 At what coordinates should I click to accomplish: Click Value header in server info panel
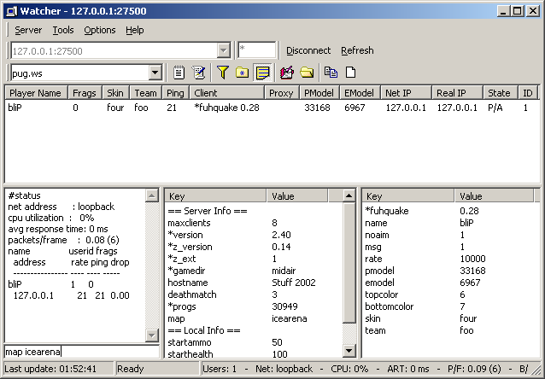(296, 196)
